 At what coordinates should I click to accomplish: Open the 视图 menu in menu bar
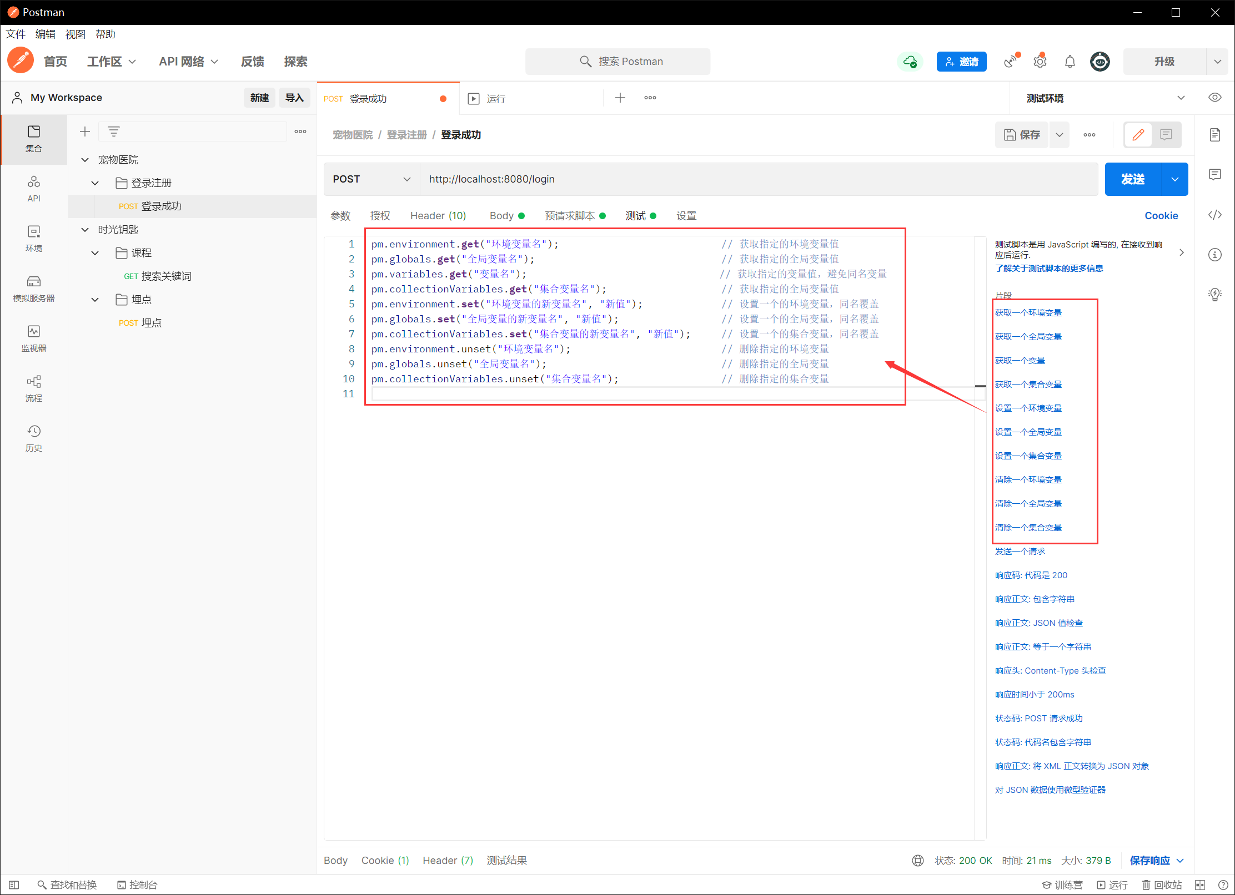75,34
